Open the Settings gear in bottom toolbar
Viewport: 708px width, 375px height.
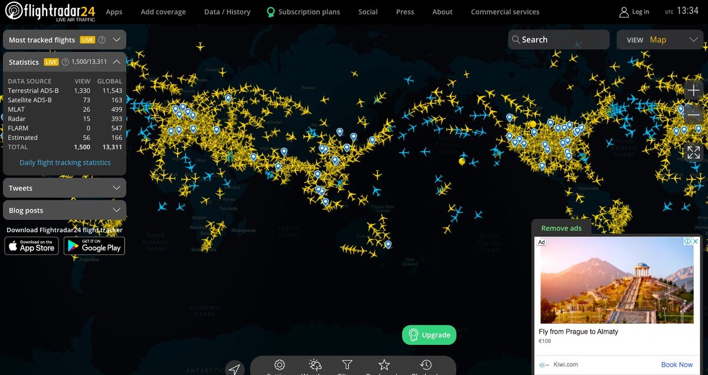point(280,365)
